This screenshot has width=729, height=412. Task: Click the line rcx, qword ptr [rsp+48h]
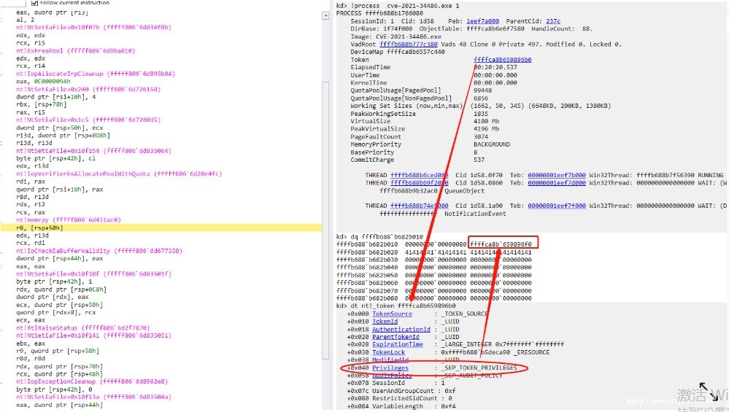click(59, 374)
